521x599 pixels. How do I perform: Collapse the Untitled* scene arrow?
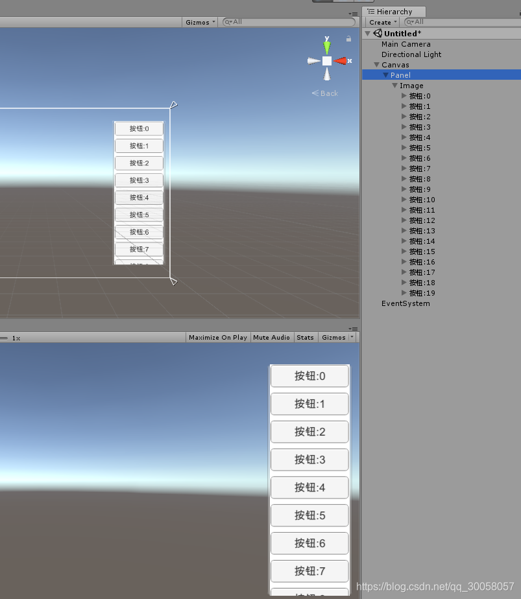(368, 34)
